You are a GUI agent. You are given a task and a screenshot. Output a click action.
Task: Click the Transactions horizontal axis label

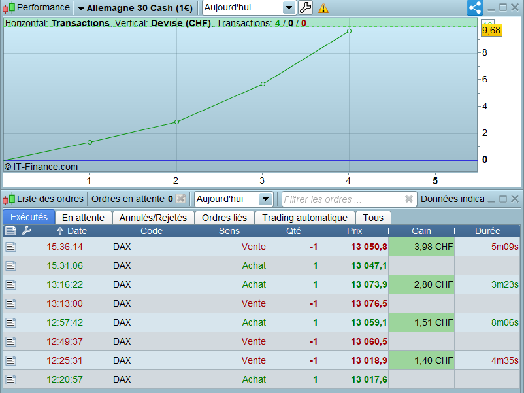pos(80,23)
